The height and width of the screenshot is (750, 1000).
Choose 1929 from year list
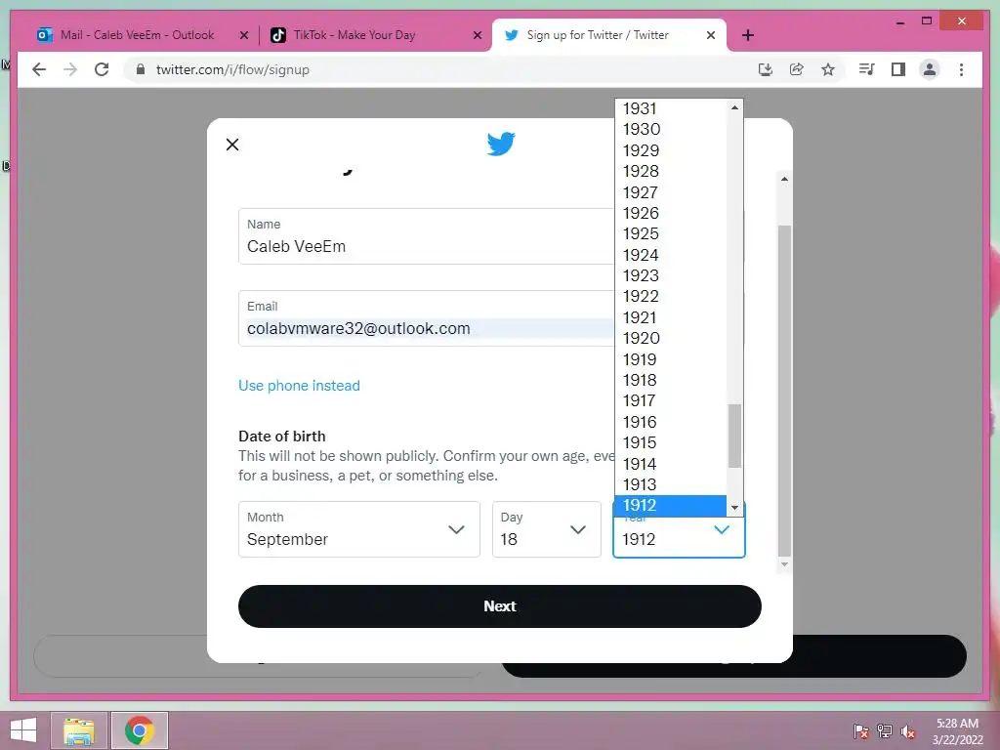click(670, 150)
